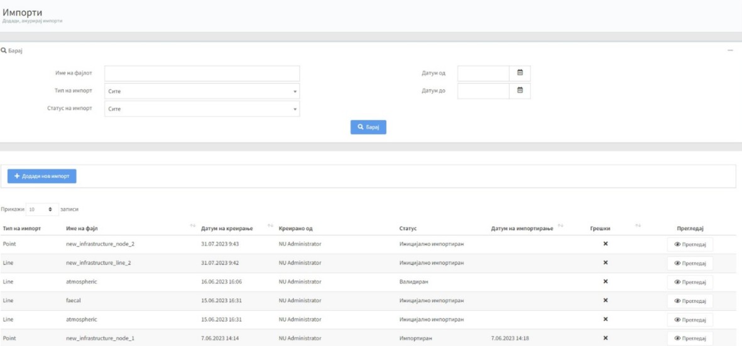
Task: Click the Импортиран status cell
Action: [x=416, y=338]
